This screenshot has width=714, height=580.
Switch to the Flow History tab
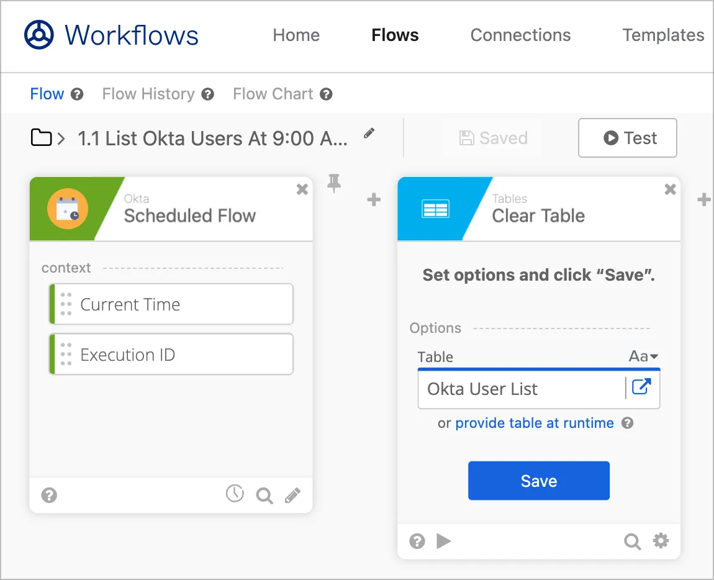pyautogui.click(x=148, y=94)
